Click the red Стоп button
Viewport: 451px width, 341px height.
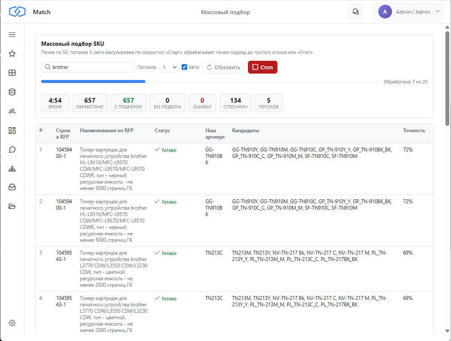(262, 67)
